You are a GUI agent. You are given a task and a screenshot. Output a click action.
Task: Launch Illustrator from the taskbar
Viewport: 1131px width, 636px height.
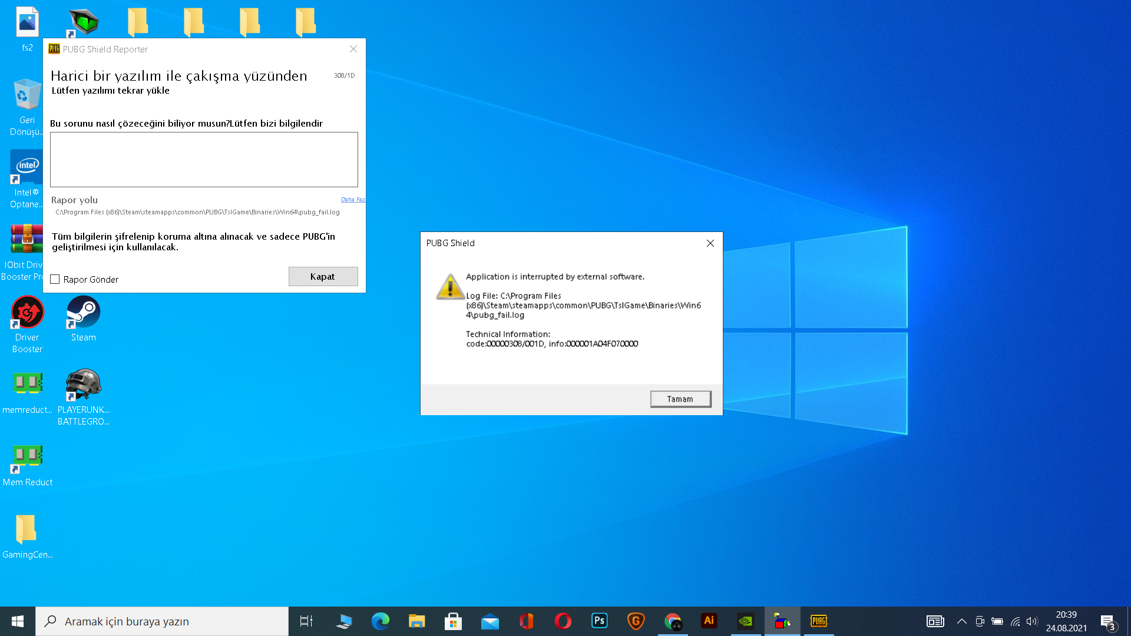pyautogui.click(x=709, y=621)
